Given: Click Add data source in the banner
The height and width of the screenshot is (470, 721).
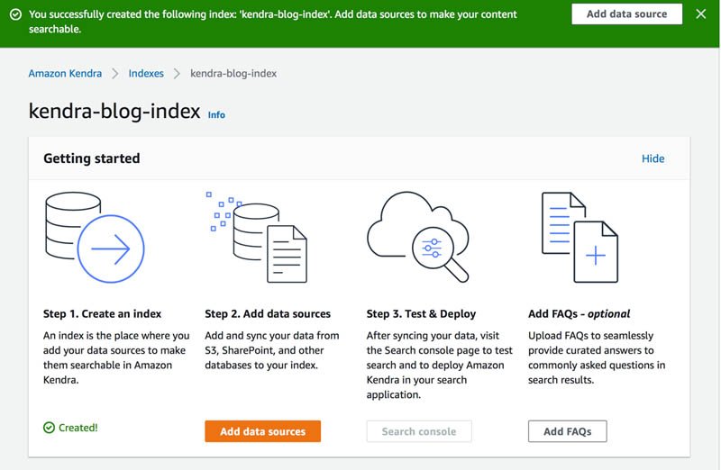Looking at the screenshot, I should 626,14.
